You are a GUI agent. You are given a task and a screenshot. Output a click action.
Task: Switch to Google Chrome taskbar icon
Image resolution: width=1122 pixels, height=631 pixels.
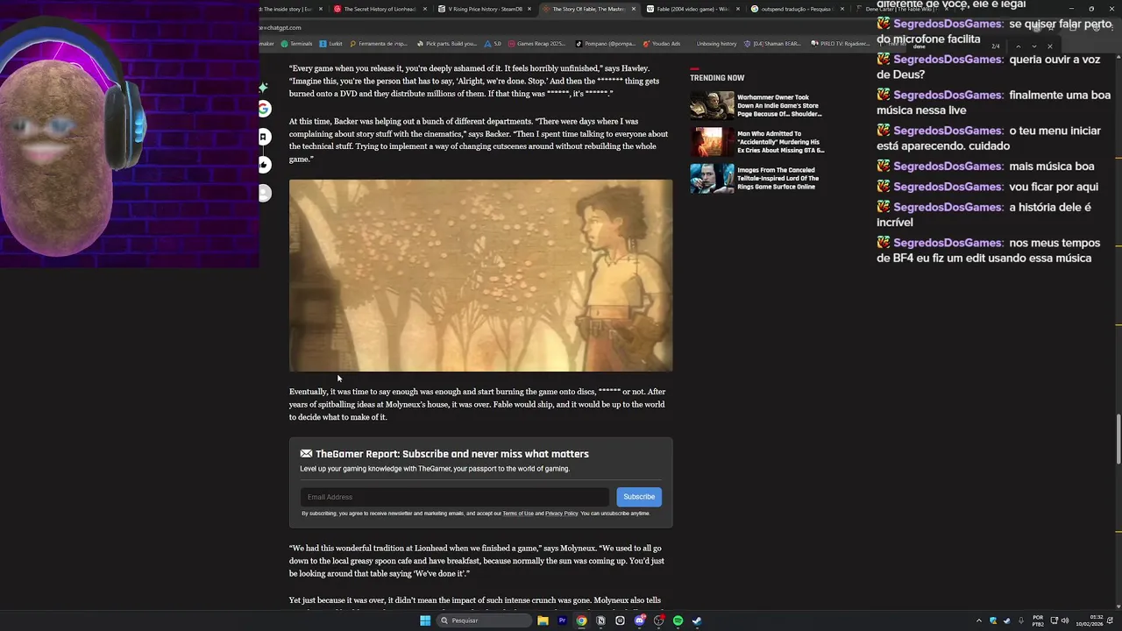click(x=581, y=620)
